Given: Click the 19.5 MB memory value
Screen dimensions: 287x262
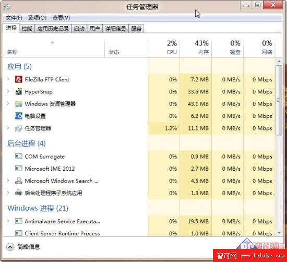Looking at the screenshot, I should [198, 221].
